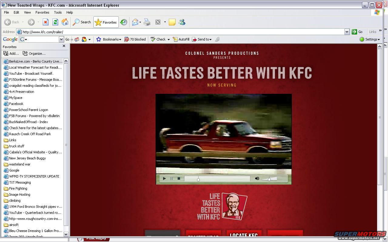Viewport: 388px width, 242px height.
Task: Click the address bar URL field
Action: 183,32
